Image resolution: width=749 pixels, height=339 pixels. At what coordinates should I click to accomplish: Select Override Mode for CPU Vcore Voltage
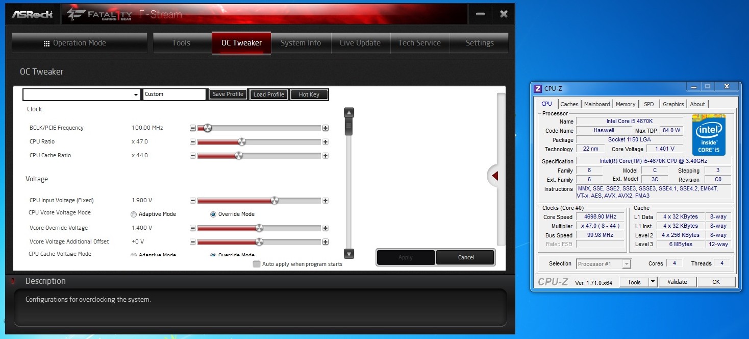click(213, 214)
